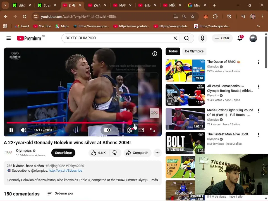The image size is (268, 201).
Task: Expand description with ...más
Action: (153, 180)
